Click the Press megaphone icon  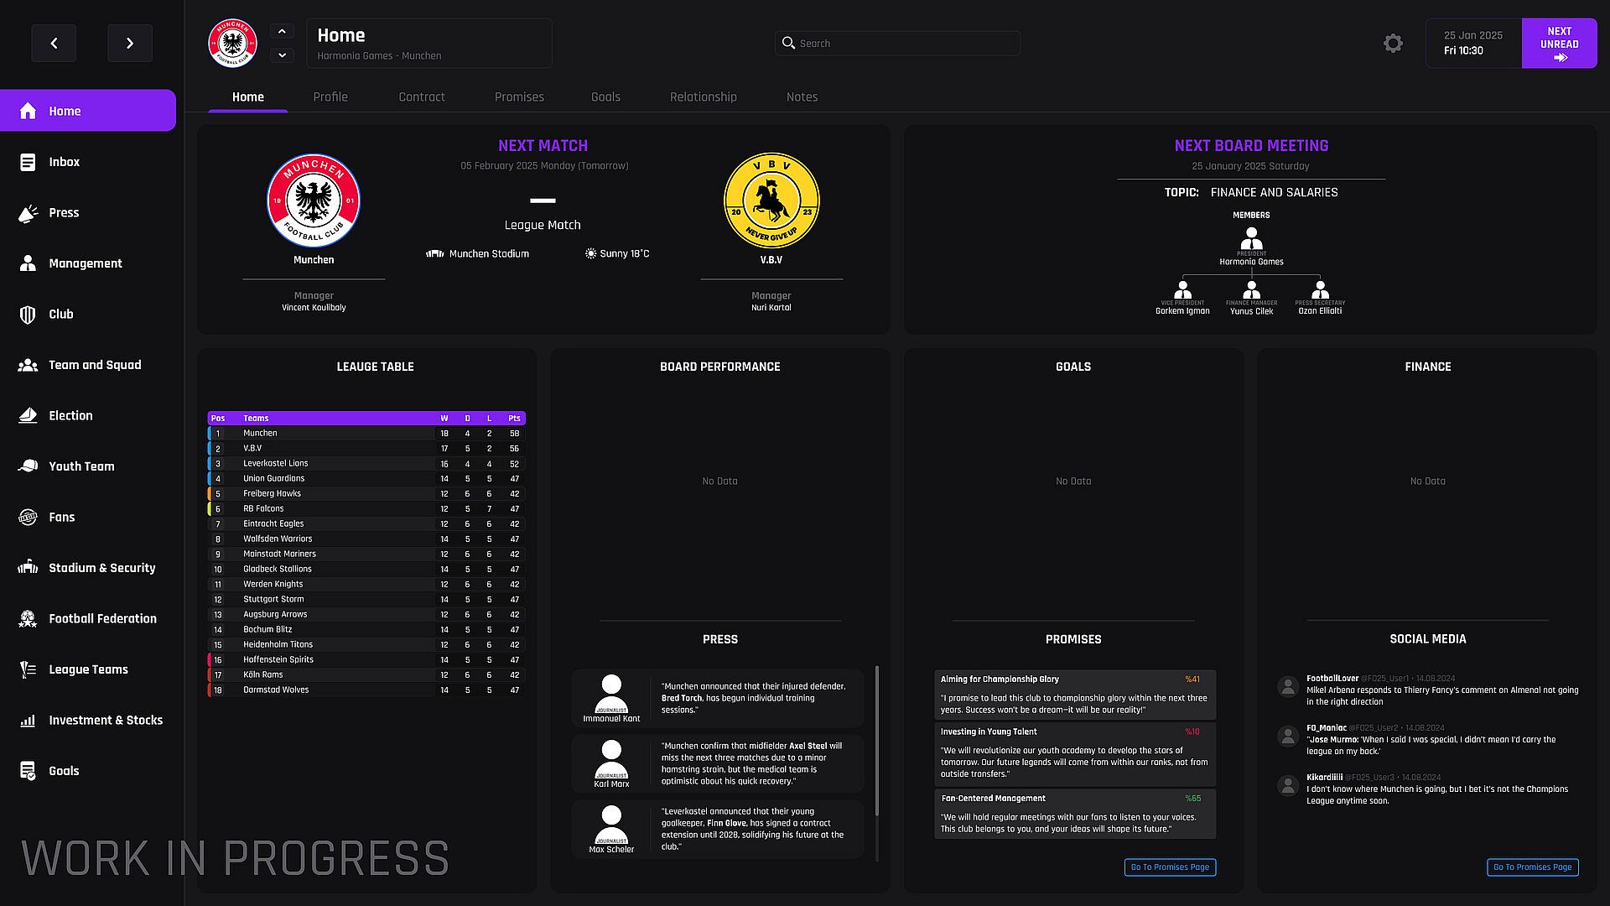[28, 213]
